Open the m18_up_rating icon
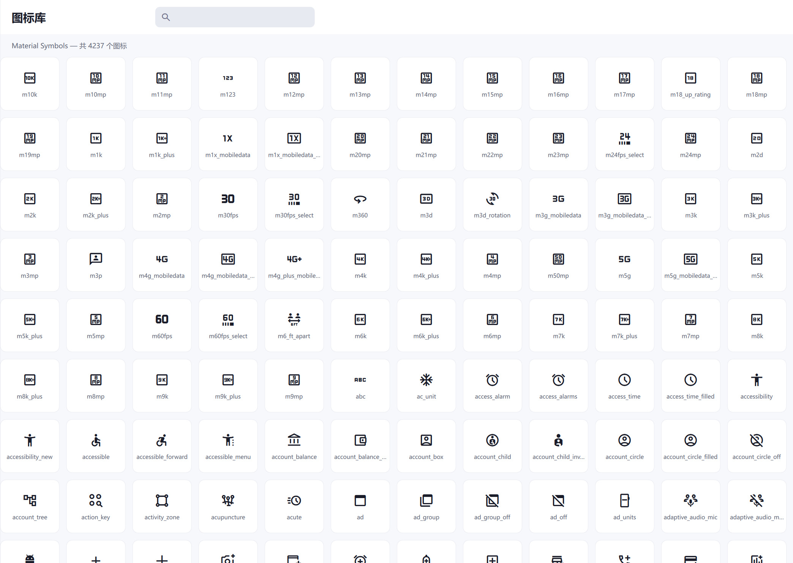 [x=690, y=84]
